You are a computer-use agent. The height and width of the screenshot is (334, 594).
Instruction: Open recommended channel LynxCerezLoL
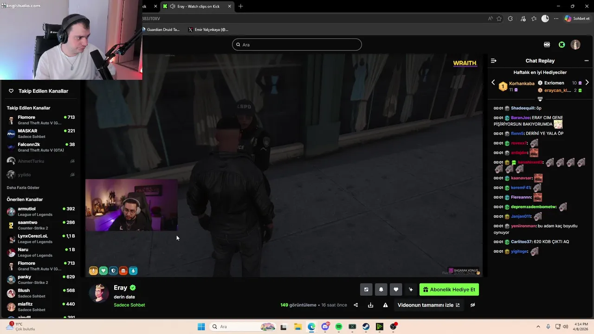pyautogui.click(x=41, y=238)
